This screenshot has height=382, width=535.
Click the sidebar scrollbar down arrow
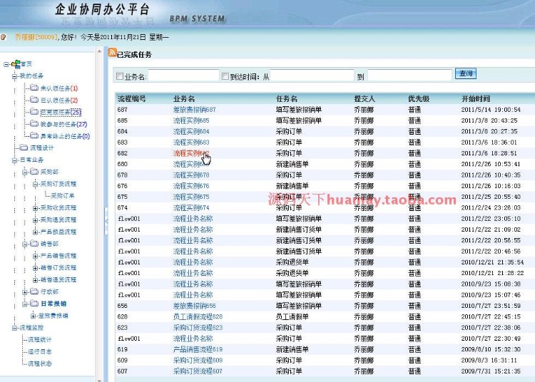pyautogui.click(x=99, y=380)
